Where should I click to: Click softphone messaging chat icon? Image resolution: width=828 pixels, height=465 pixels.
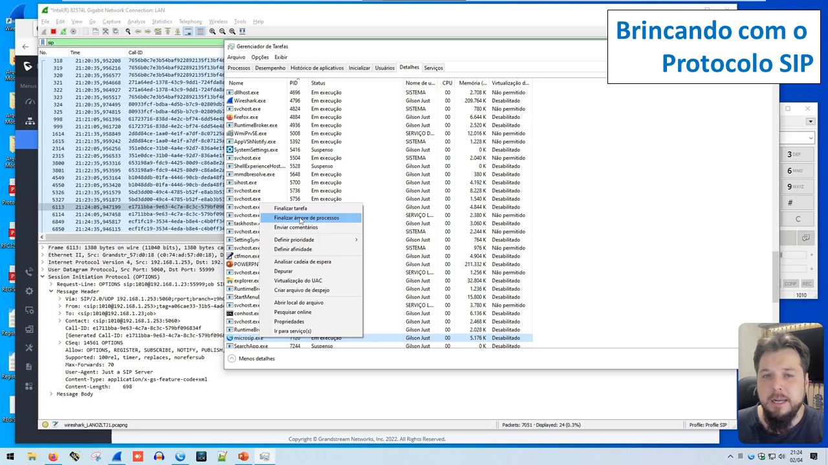pos(806,238)
